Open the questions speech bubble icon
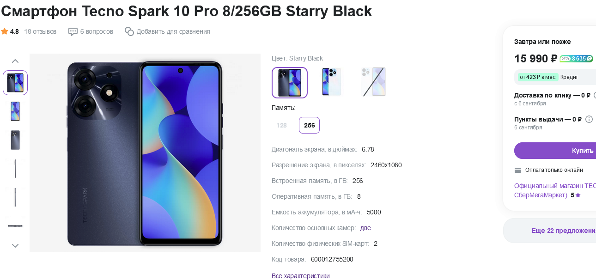Viewport: 596px width, 280px height. (x=73, y=31)
